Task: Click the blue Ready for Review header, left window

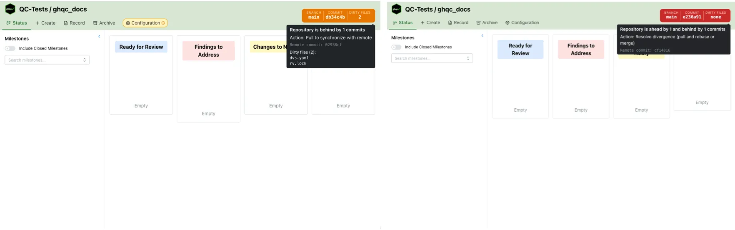Action: pos(141,47)
